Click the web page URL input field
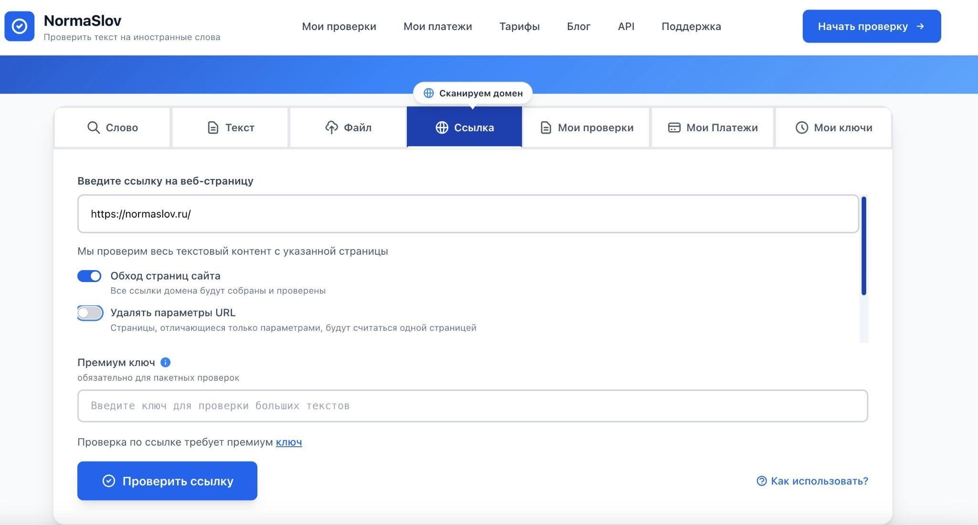 coord(468,214)
